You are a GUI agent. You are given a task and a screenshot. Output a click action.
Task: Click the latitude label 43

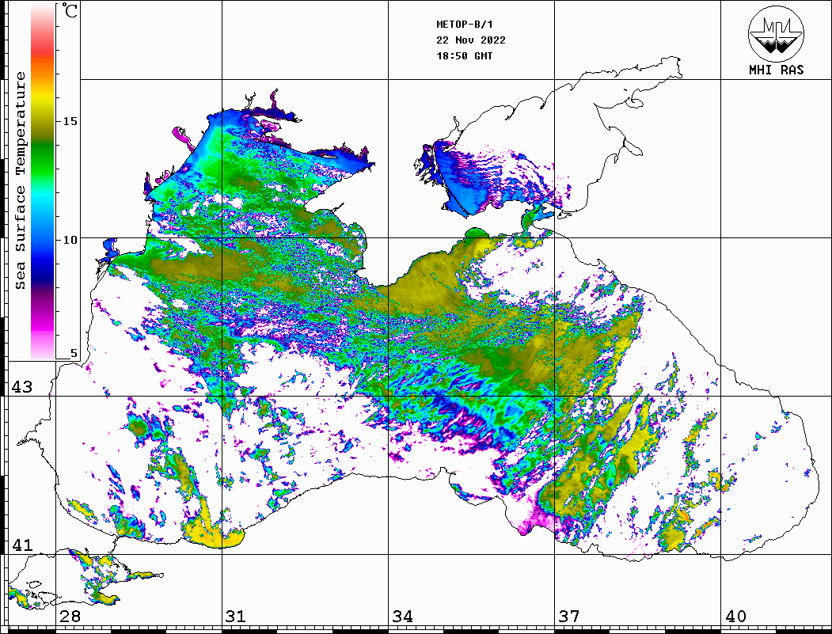pyautogui.click(x=22, y=387)
